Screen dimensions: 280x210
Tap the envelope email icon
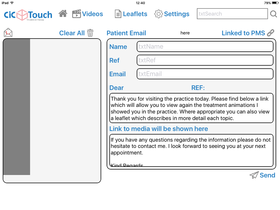click(8, 33)
